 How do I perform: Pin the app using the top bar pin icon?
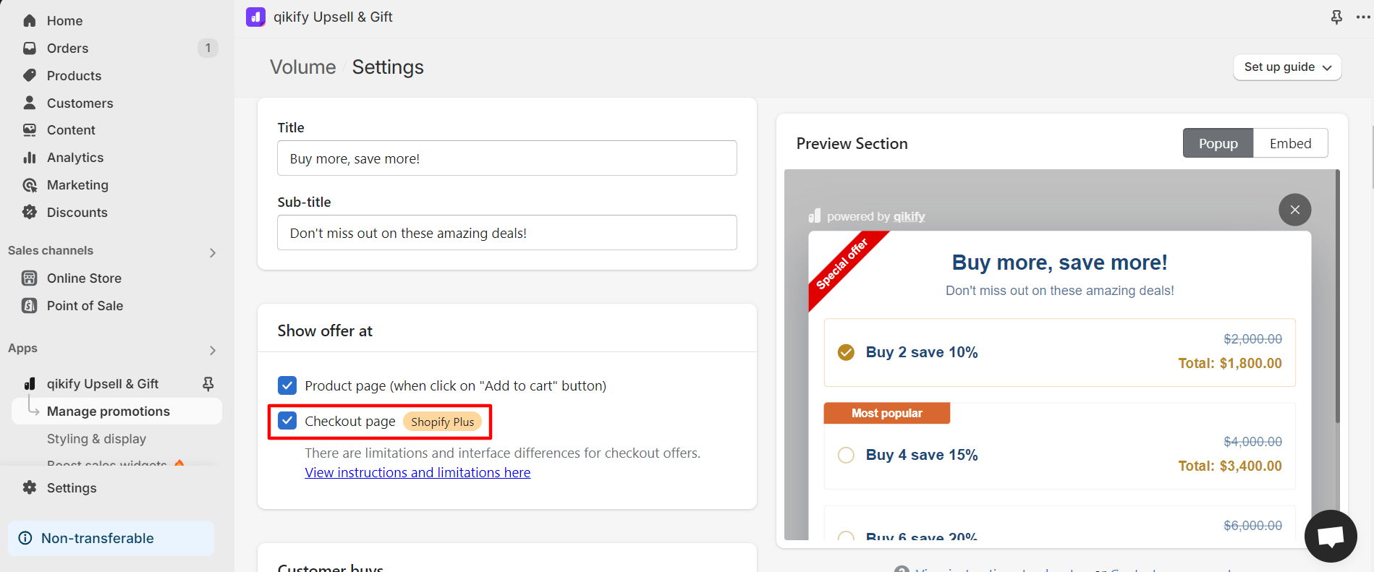[x=1336, y=17]
